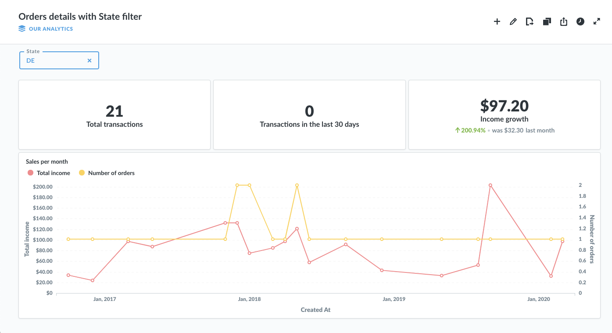Clear the DE state filter value
The height and width of the screenshot is (333, 612).
[89, 61]
